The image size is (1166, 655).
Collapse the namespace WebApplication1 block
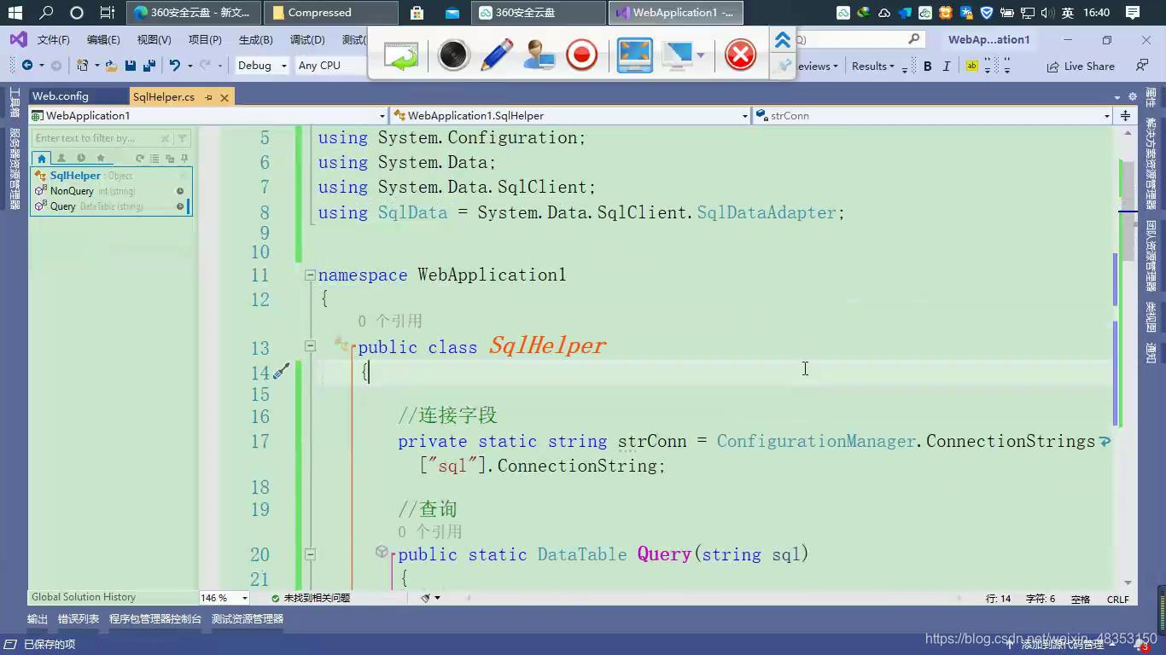310,275
